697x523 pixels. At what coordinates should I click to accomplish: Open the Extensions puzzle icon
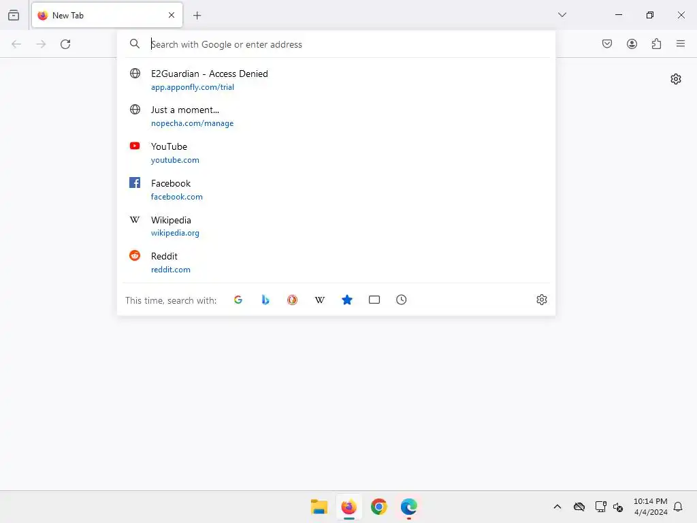click(656, 44)
